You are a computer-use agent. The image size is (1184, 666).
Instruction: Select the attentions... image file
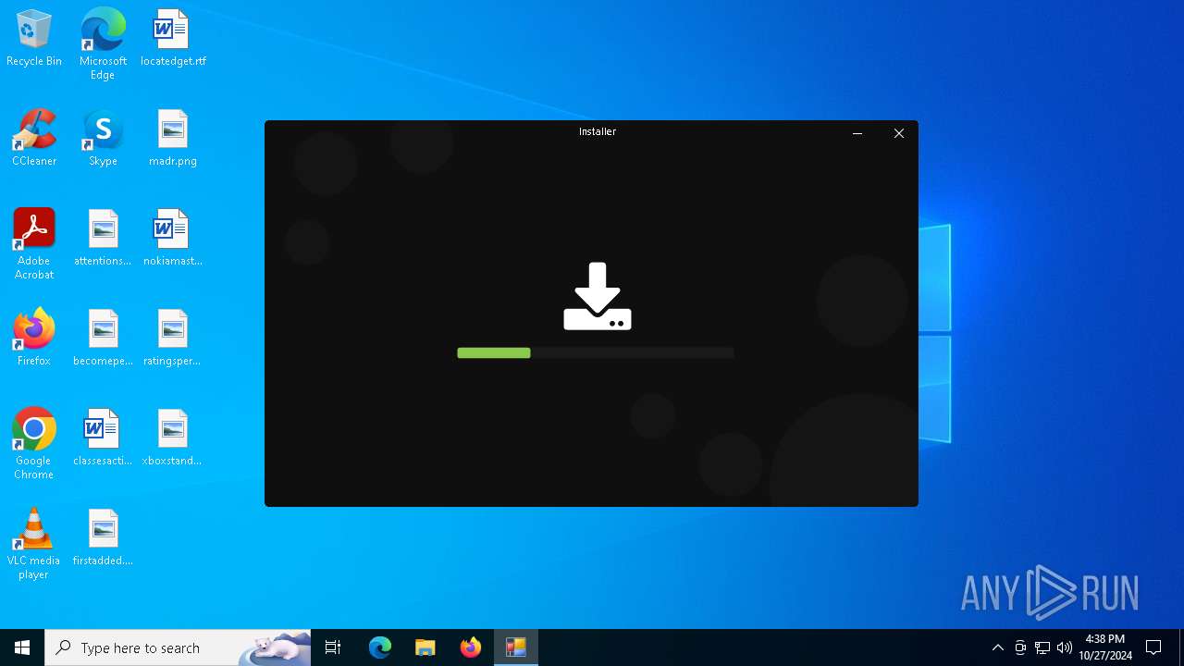tap(103, 239)
